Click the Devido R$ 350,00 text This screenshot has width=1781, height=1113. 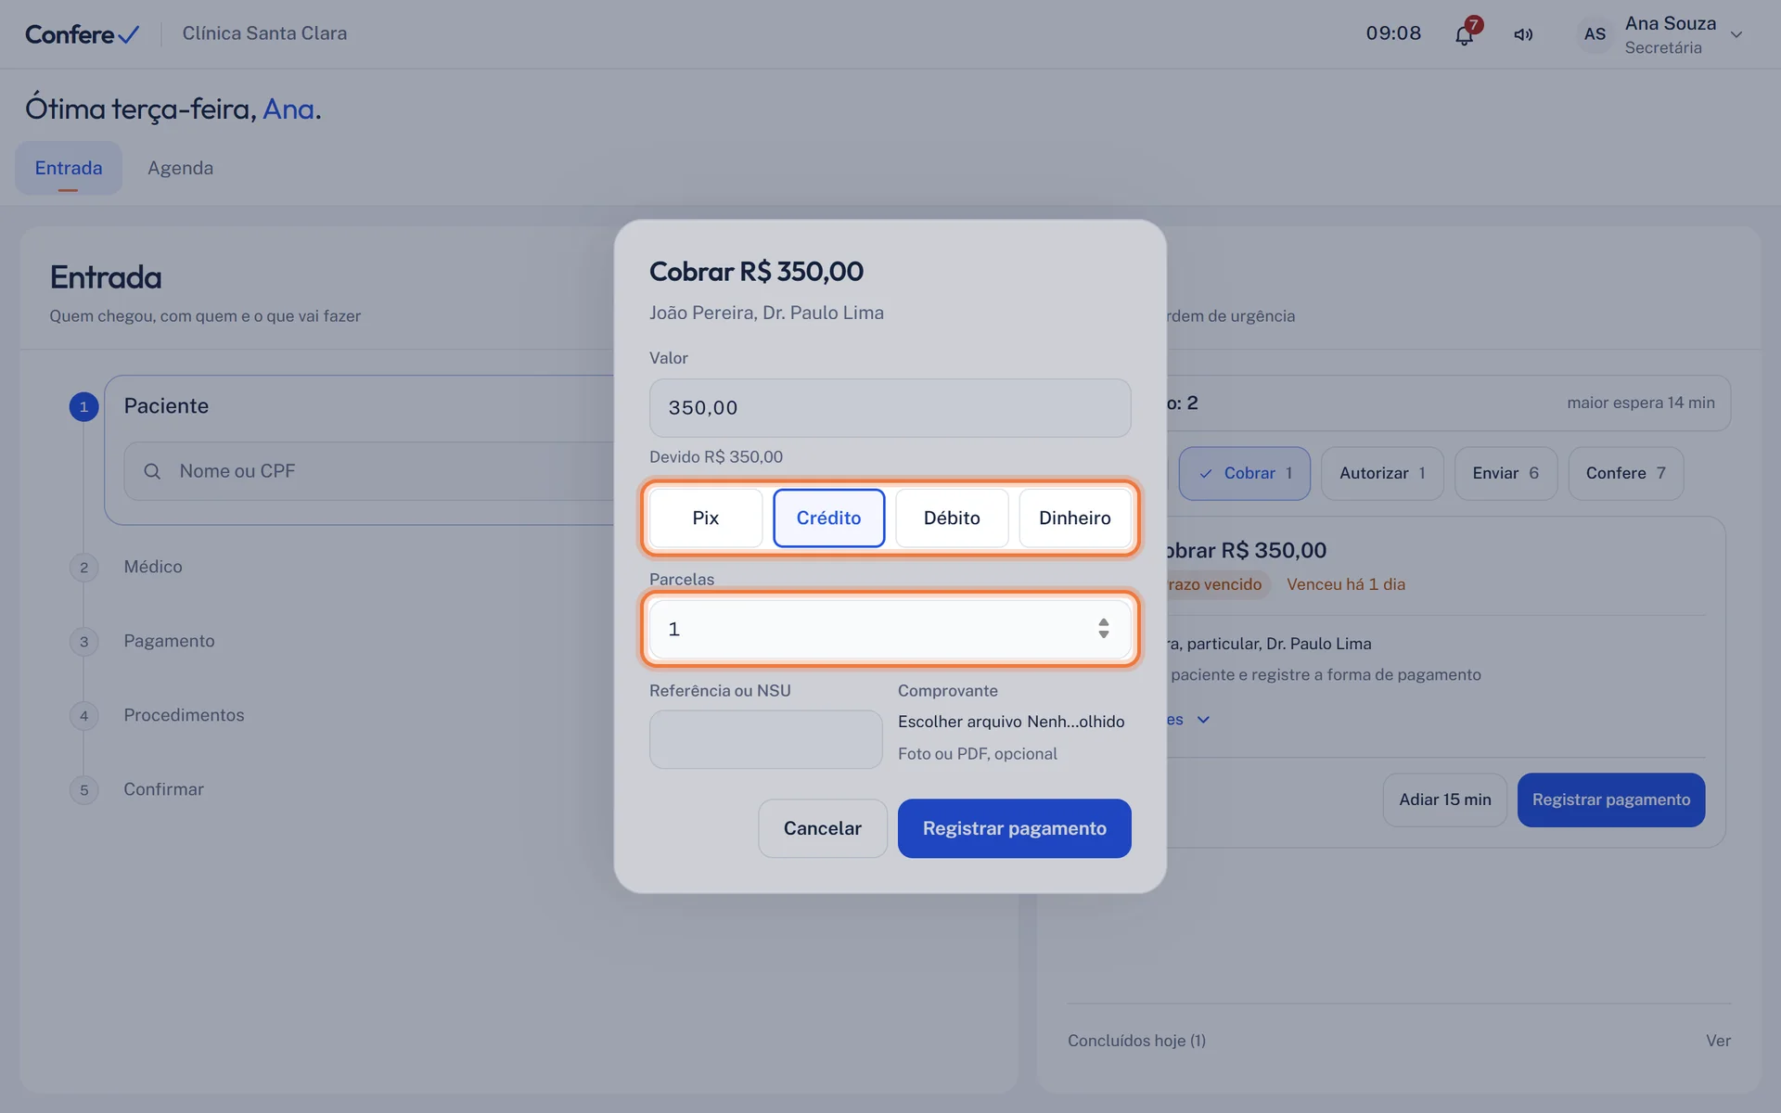coord(716,456)
